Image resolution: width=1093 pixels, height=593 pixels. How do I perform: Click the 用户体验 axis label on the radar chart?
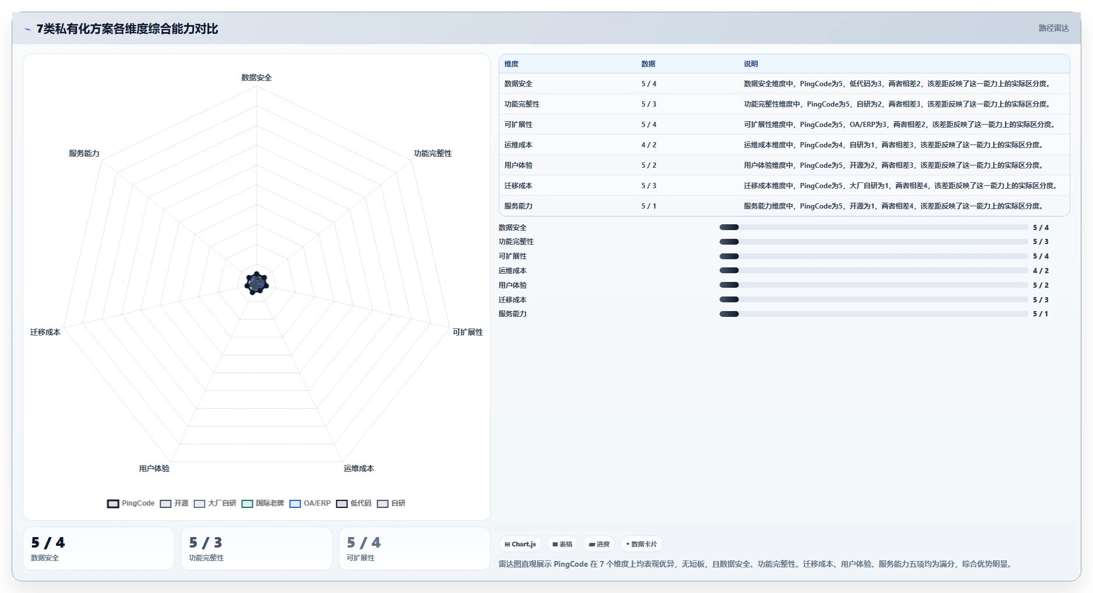154,468
